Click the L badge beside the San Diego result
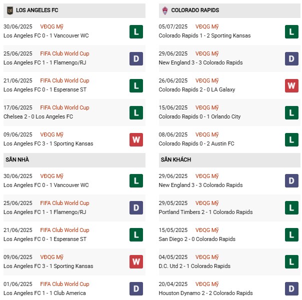The image size is (302, 300). (291, 235)
